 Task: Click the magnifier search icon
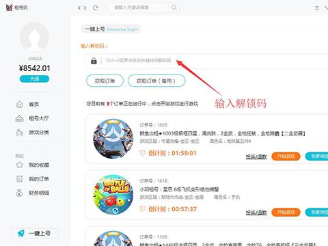[x=174, y=8]
